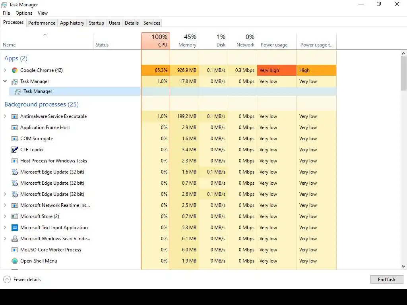Click Chrome's 85.3% CPU cell
The width and height of the screenshot is (407, 305).
click(x=155, y=70)
